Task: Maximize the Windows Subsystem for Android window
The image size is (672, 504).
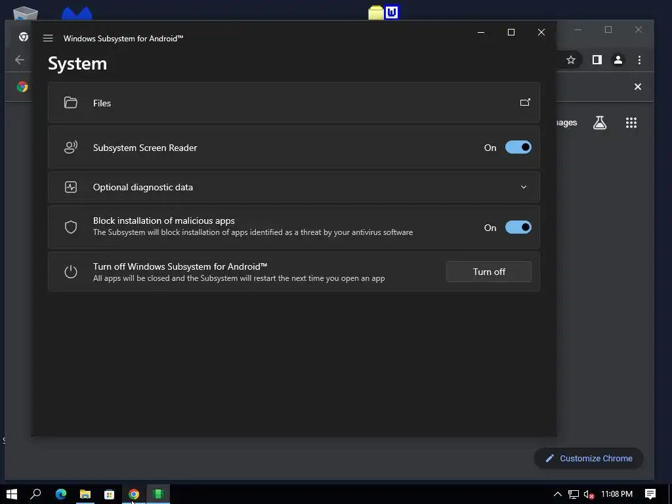Action: point(511,32)
